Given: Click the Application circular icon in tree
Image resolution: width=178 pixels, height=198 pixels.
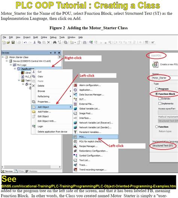Looking at the screenshot, I should [19, 69].
